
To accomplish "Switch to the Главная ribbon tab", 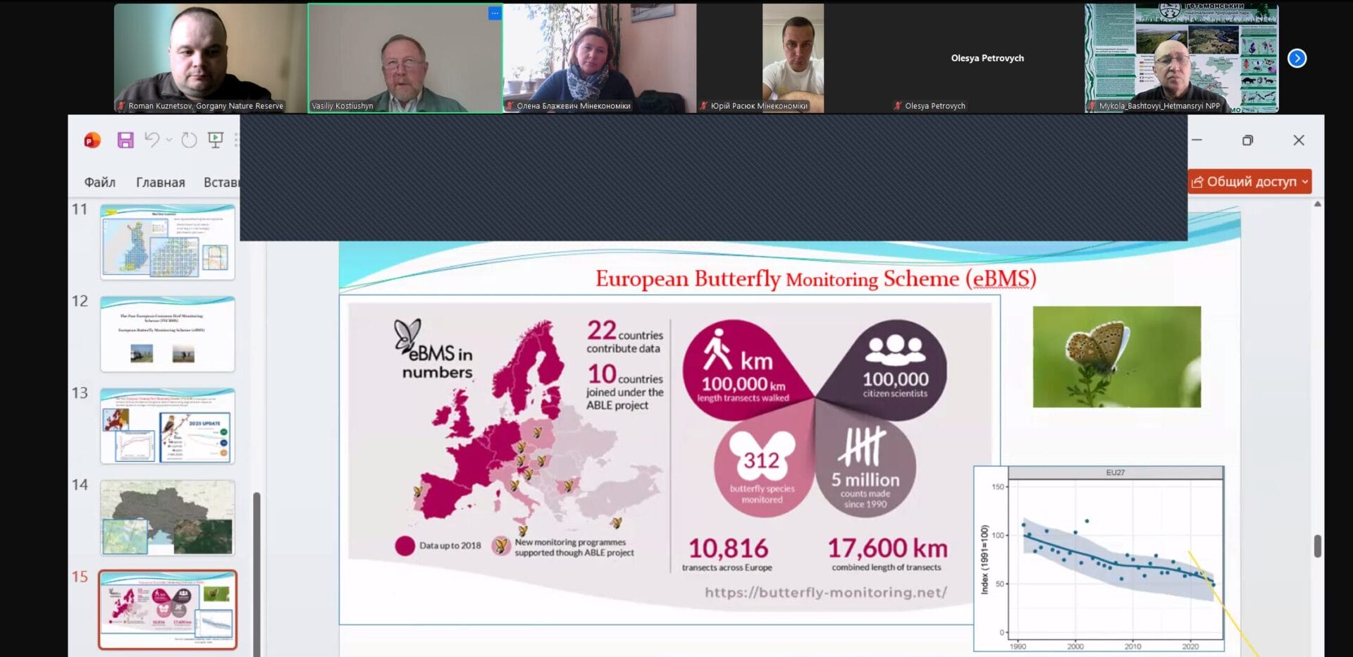I will [x=160, y=183].
